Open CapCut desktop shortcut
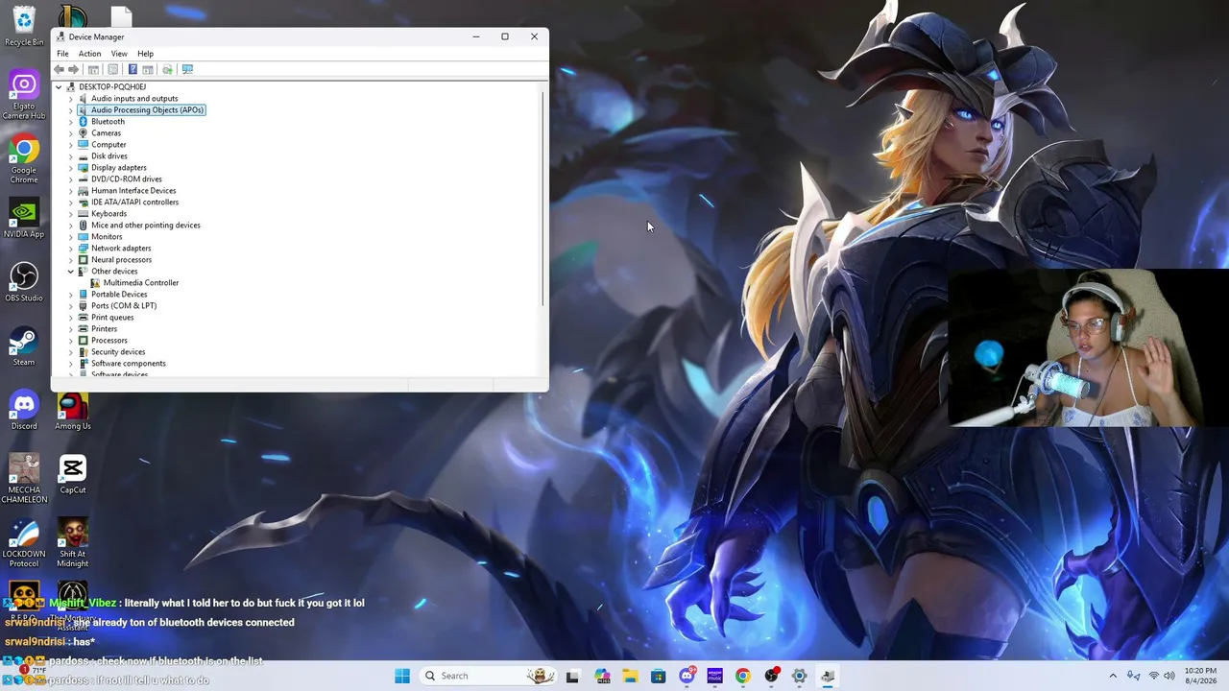The height and width of the screenshot is (691, 1229). tap(73, 475)
